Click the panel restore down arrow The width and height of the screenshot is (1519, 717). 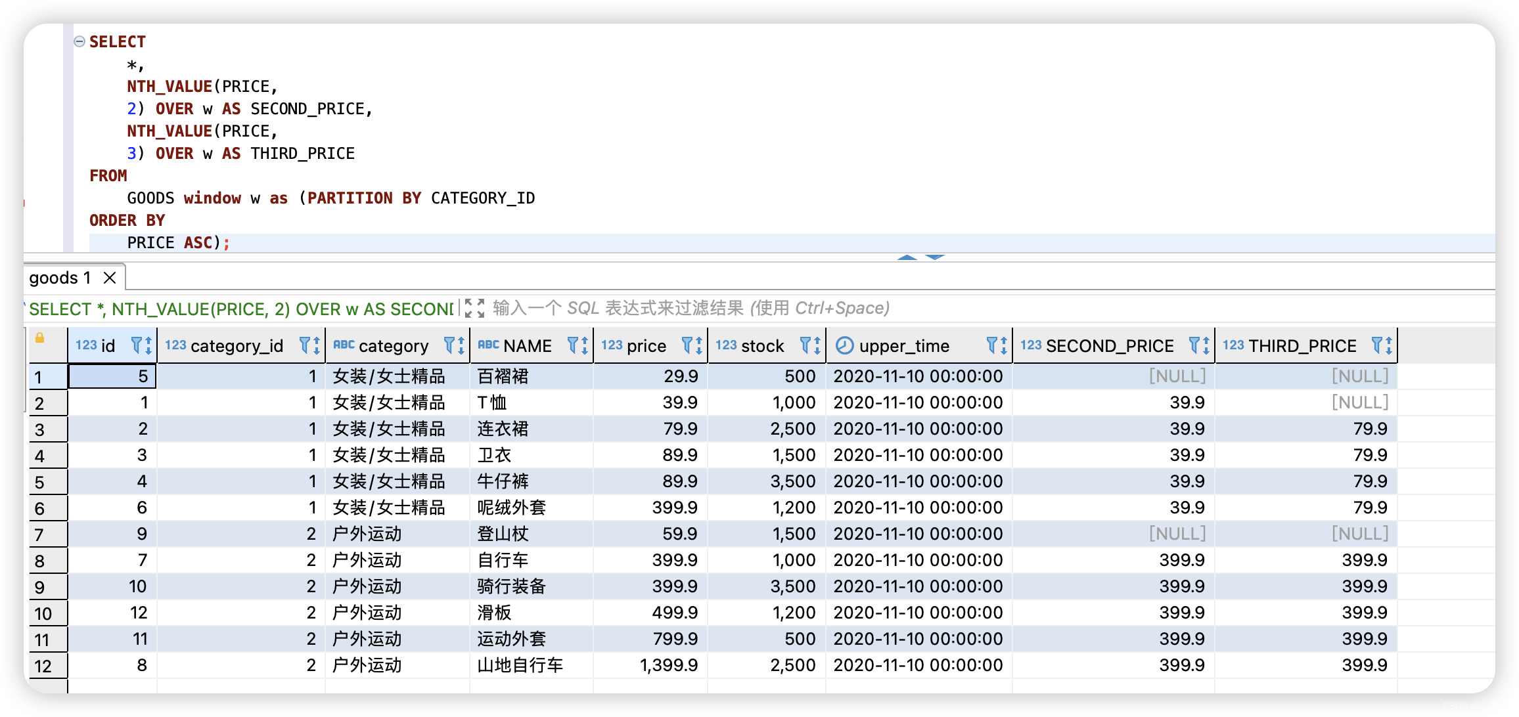click(x=934, y=257)
